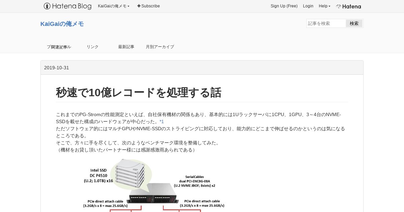Click the Login link

point(308,6)
